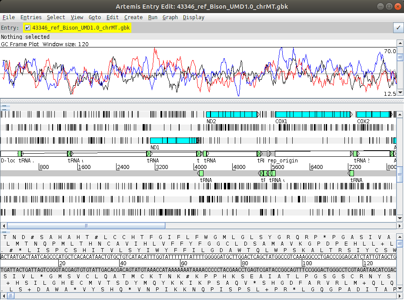The width and height of the screenshot is (404, 300).
Task: Uncheck the 43346_ref_Bison entry checkbox
Action: pos(27,27)
